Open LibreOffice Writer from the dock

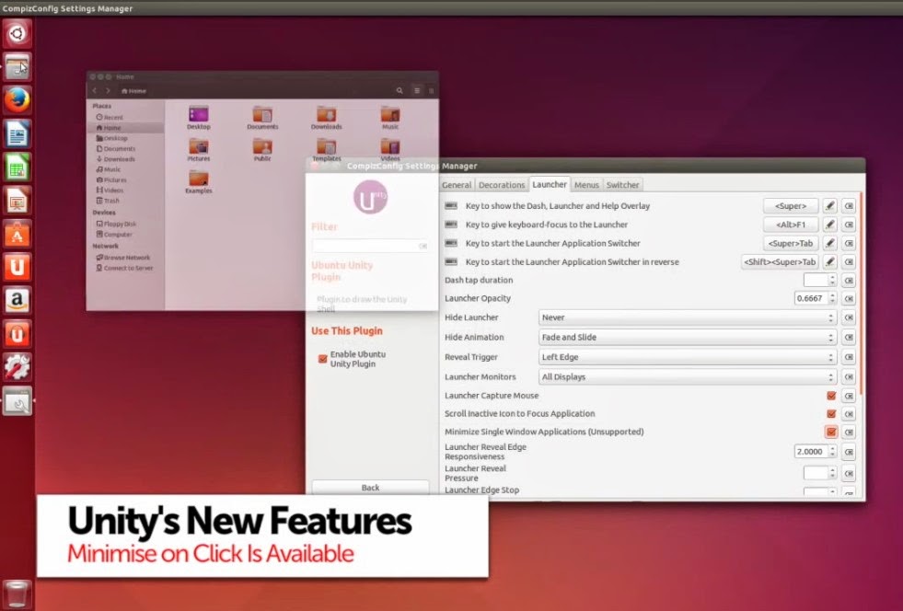point(17,133)
